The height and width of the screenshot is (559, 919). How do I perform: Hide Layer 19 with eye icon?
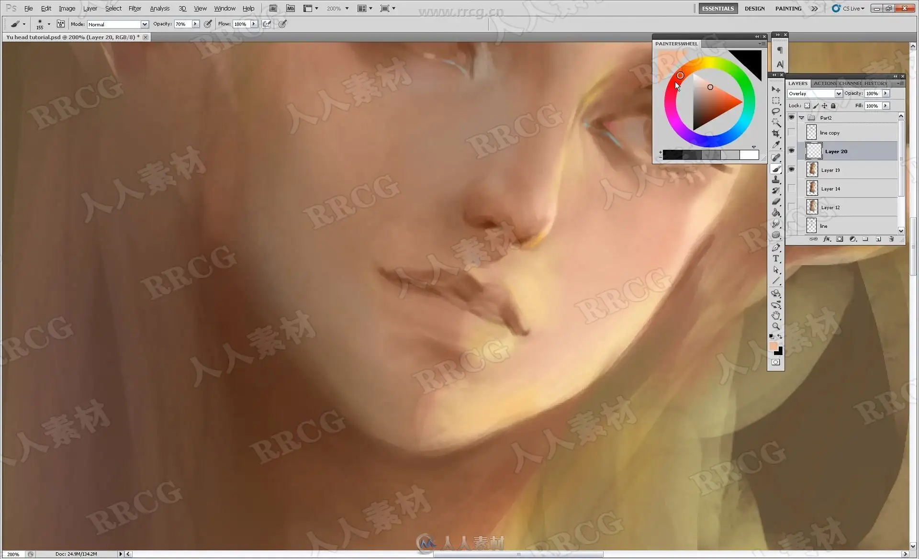pos(791,169)
